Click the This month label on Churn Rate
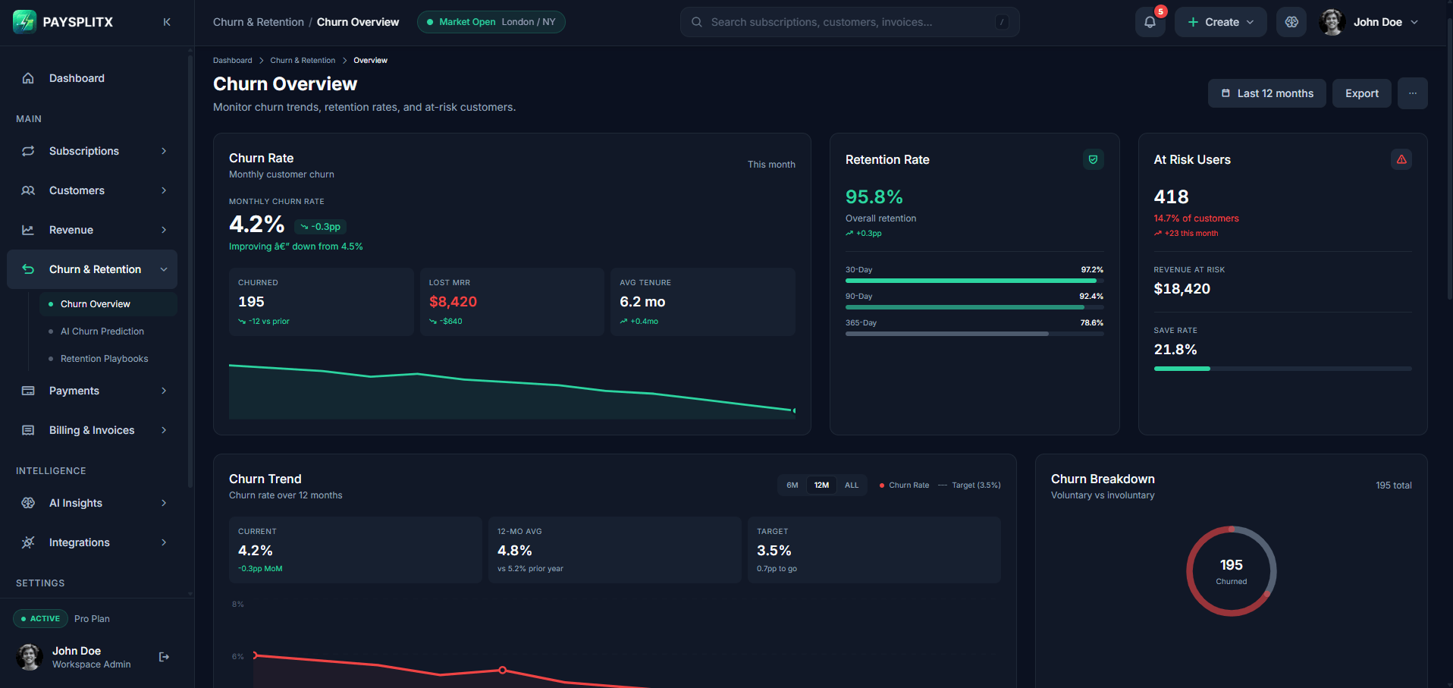Screen dimensions: 1453x688 [771, 165]
